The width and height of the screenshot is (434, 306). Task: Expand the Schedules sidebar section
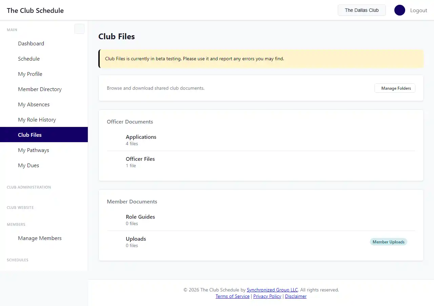[18, 260]
